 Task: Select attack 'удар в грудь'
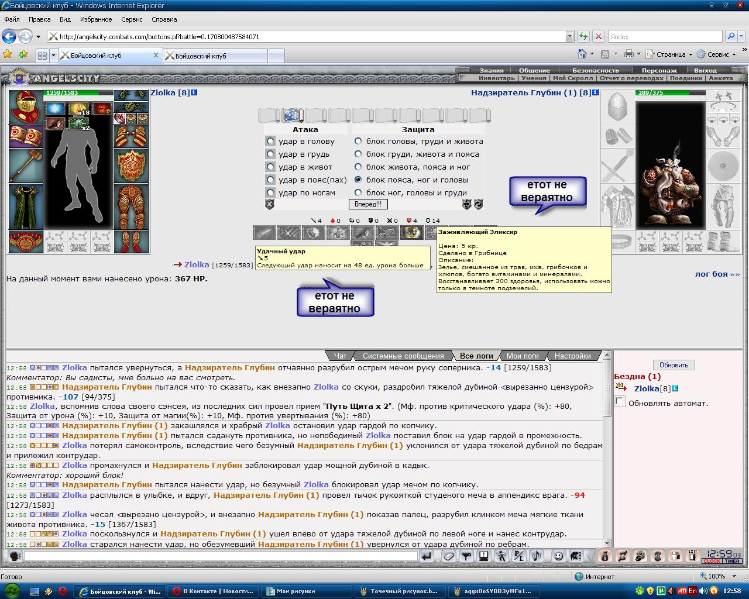click(x=270, y=154)
